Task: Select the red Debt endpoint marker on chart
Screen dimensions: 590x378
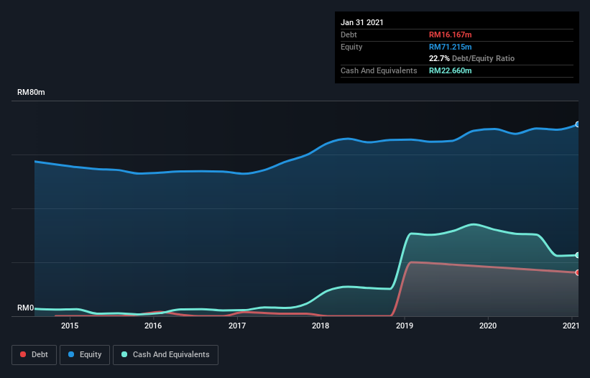Action: coord(578,272)
